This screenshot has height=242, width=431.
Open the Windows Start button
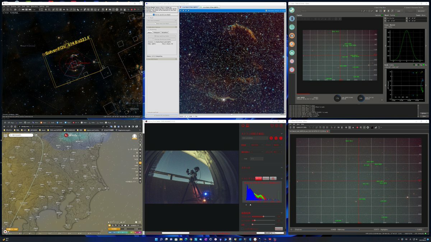tap(156, 239)
